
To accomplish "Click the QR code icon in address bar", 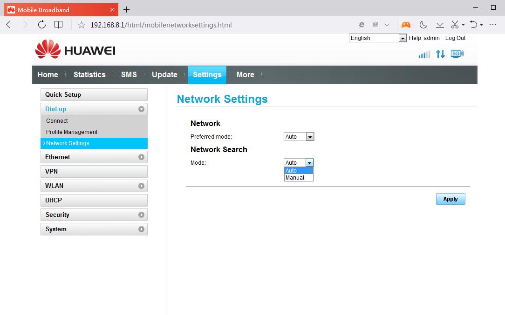I will [x=375, y=25].
